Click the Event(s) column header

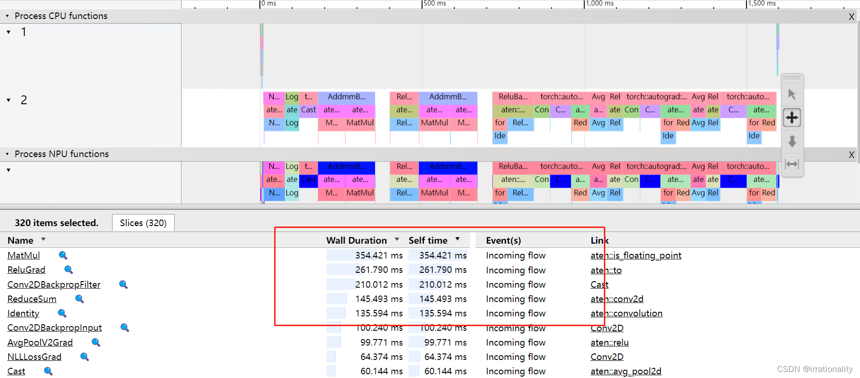503,240
